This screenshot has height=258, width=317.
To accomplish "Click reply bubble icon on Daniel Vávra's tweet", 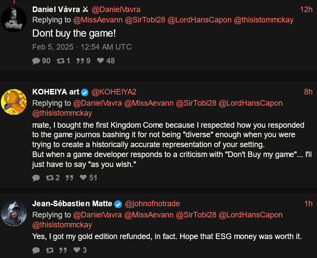I will point(36,61).
